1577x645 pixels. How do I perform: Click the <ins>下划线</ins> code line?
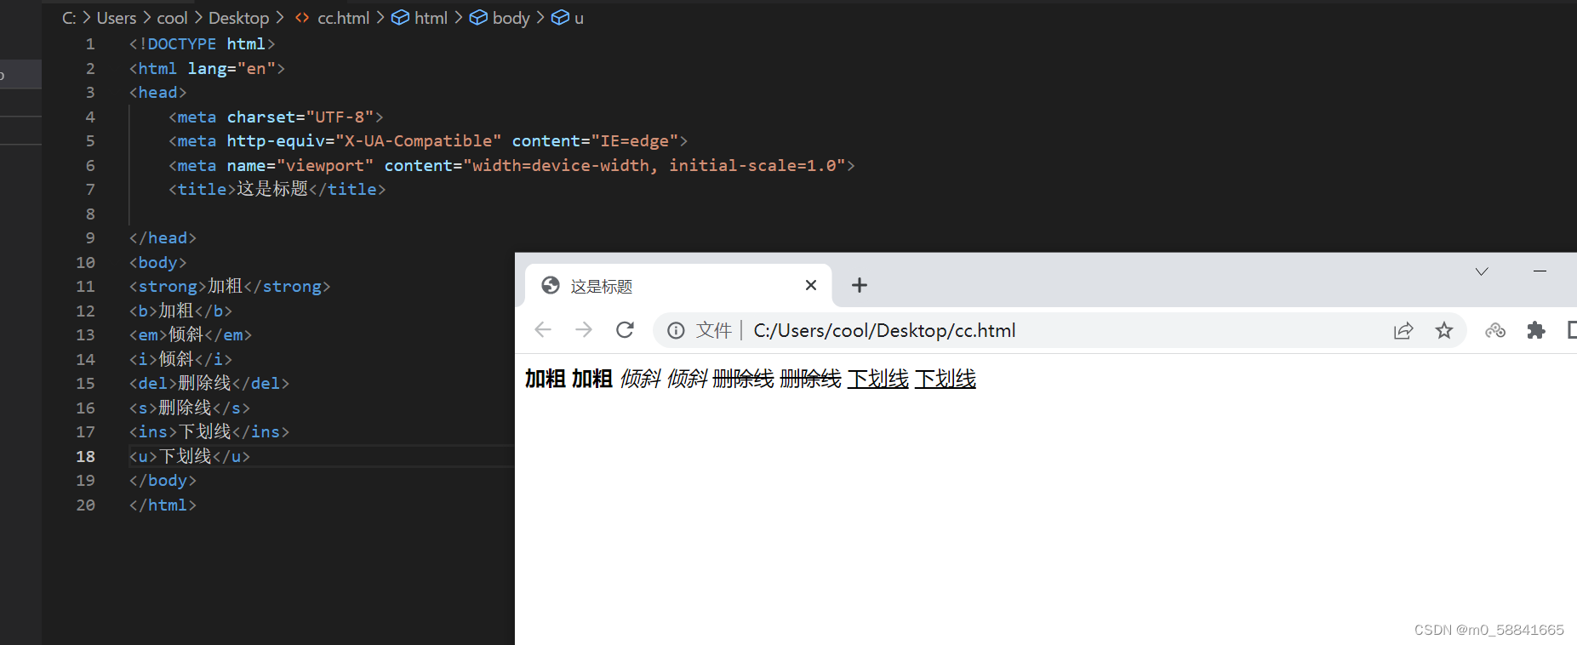click(209, 431)
